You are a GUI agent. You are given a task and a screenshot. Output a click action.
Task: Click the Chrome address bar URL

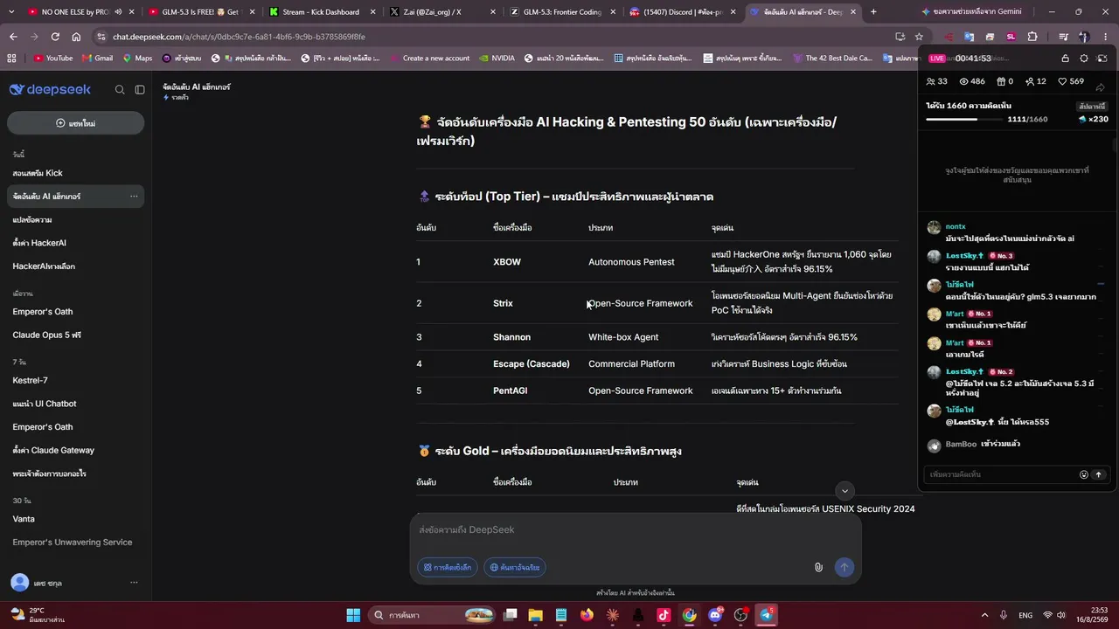(239, 37)
